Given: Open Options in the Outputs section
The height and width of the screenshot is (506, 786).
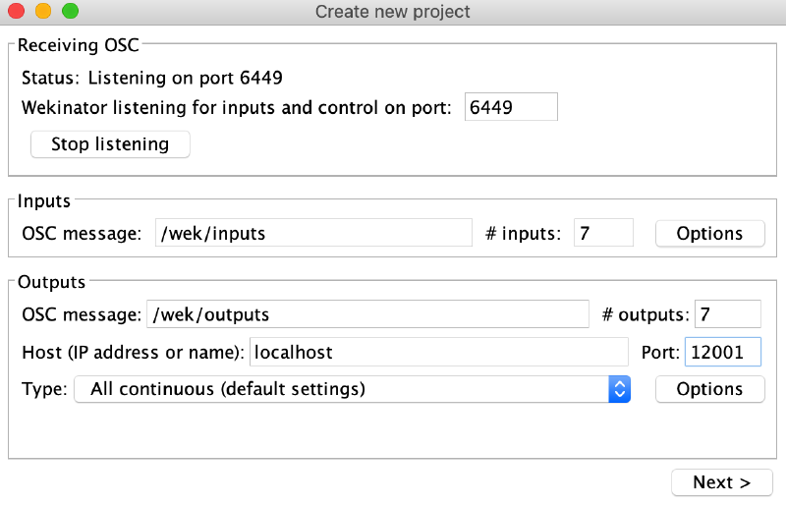Looking at the screenshot, I should pyautogui.click(x=709, y=389).
